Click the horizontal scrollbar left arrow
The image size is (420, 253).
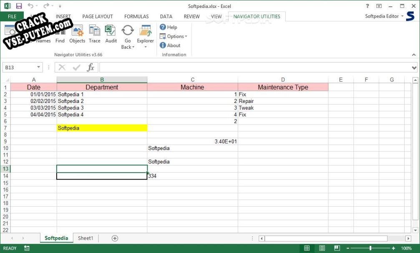pyautogui.click(x=262, y=238)
